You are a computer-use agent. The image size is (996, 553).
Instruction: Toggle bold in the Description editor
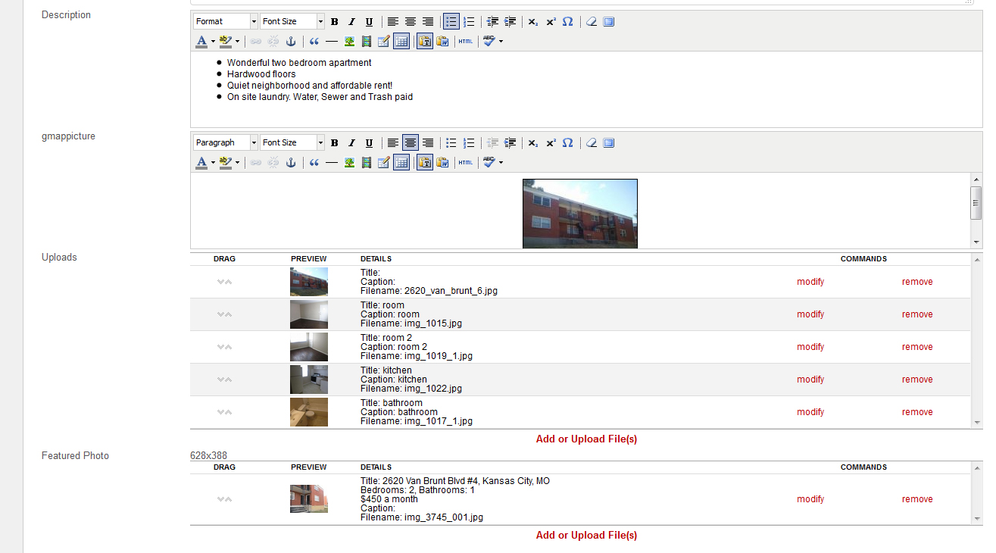[334, 22]
